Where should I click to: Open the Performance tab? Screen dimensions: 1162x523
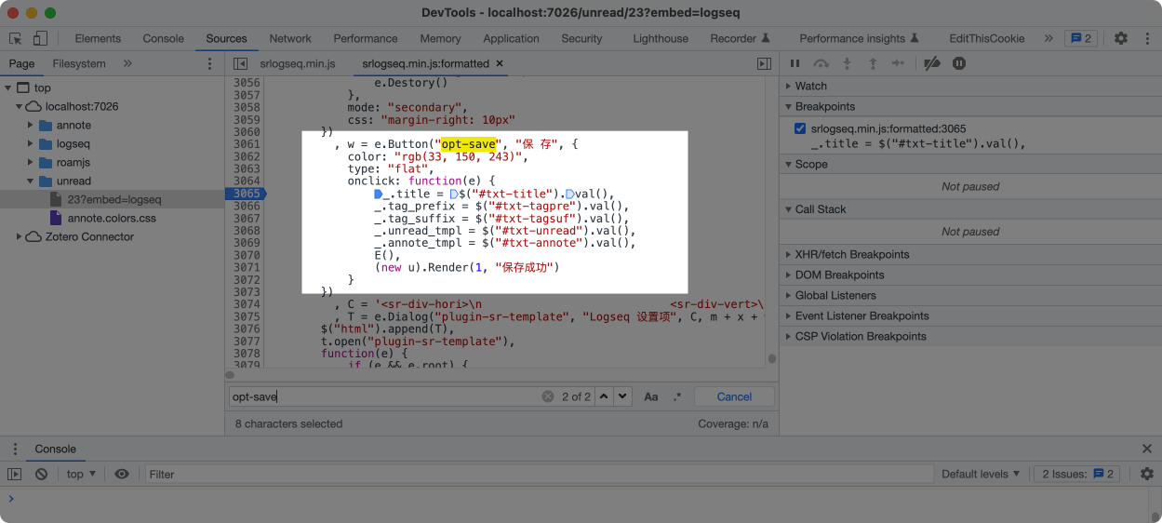pos(366,38)
